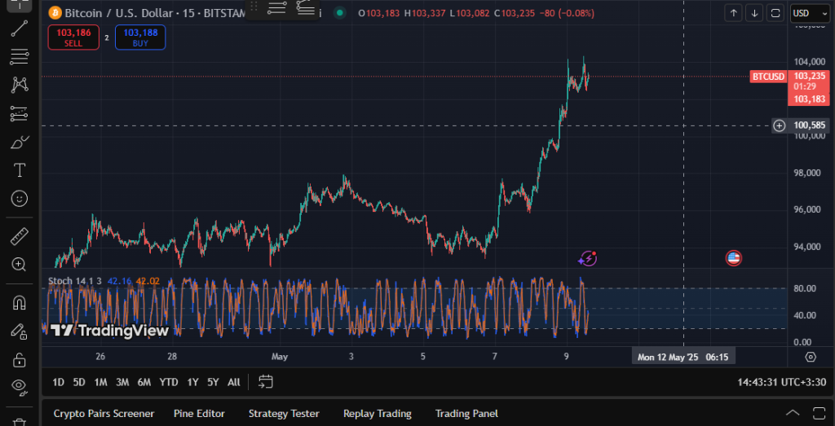Open the Go to date calendar
This screenshot has width=835, height=426.
pyautogui.click(x=266, y=382)
